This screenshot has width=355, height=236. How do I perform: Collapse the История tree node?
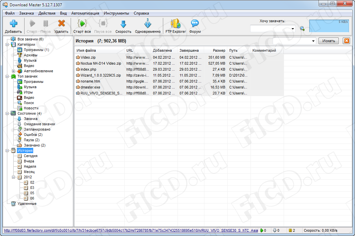7,151
